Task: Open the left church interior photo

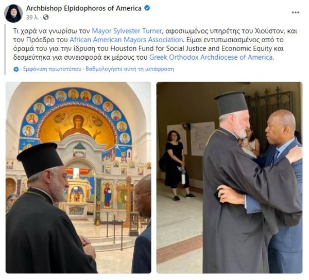Action: click(x=78, y=178)
